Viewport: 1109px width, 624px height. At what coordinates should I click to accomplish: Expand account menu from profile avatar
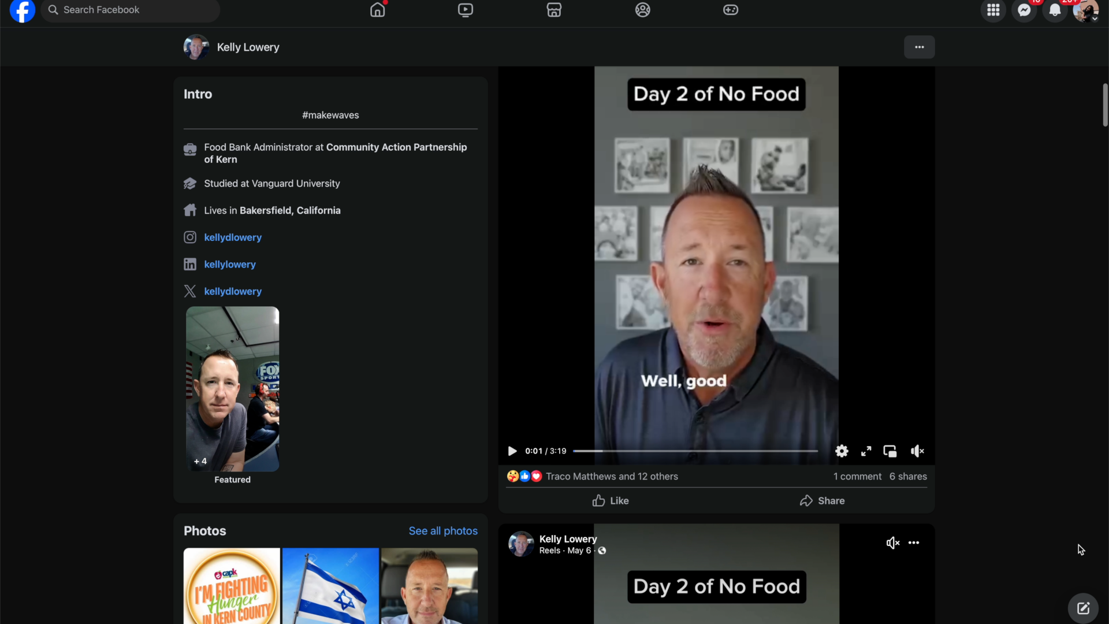click(1085, 10)
